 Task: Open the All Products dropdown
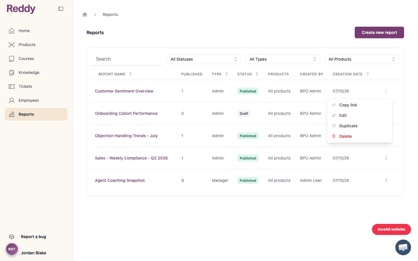click(x=362, y=59)
